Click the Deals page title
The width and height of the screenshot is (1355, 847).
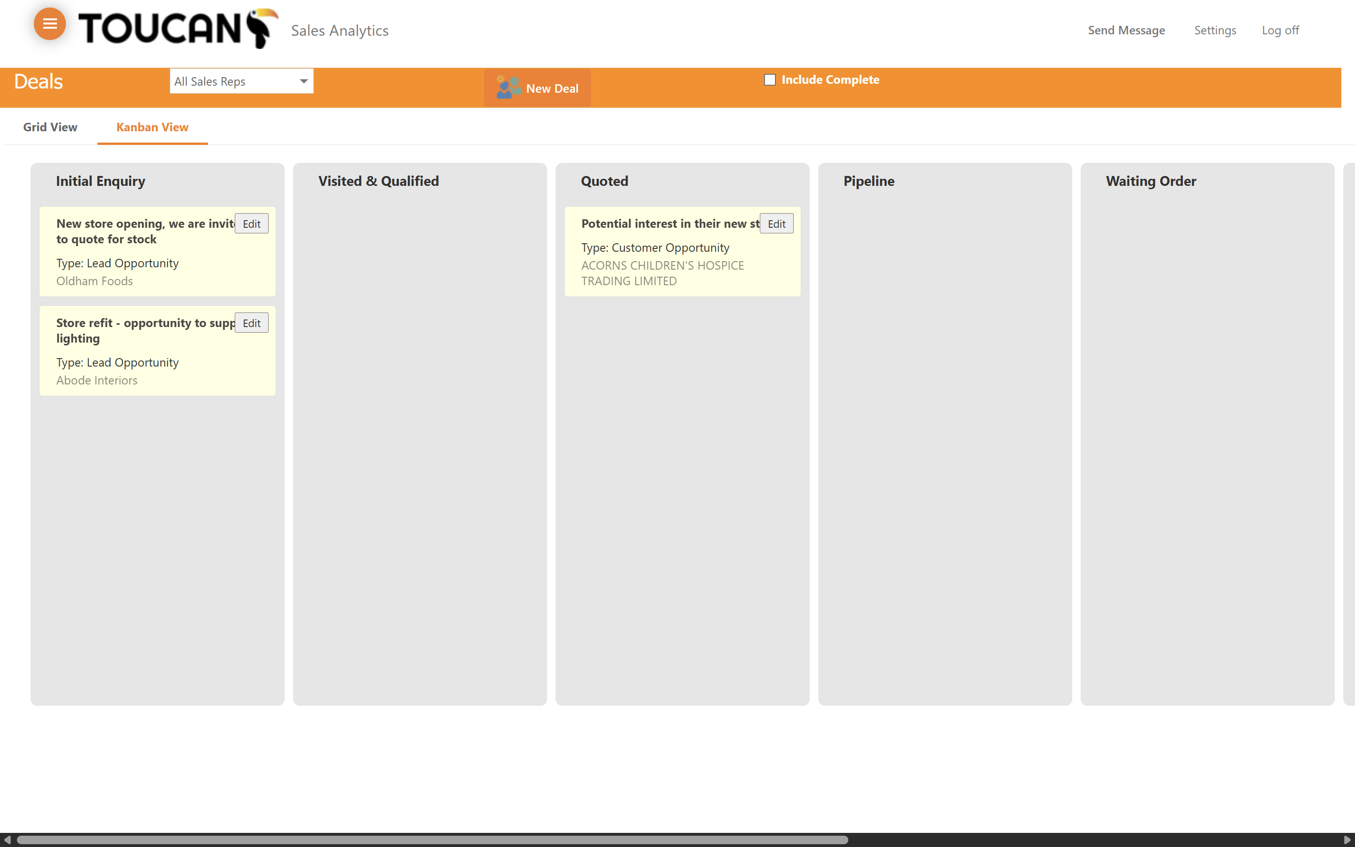[38, 82]
